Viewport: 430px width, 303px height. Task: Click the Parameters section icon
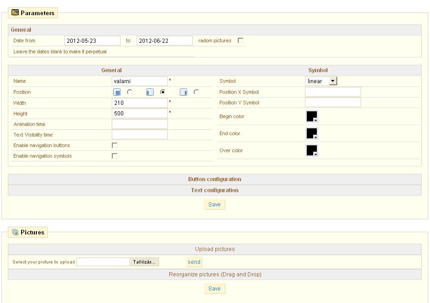pyautogui.click(x=15, y=13)
